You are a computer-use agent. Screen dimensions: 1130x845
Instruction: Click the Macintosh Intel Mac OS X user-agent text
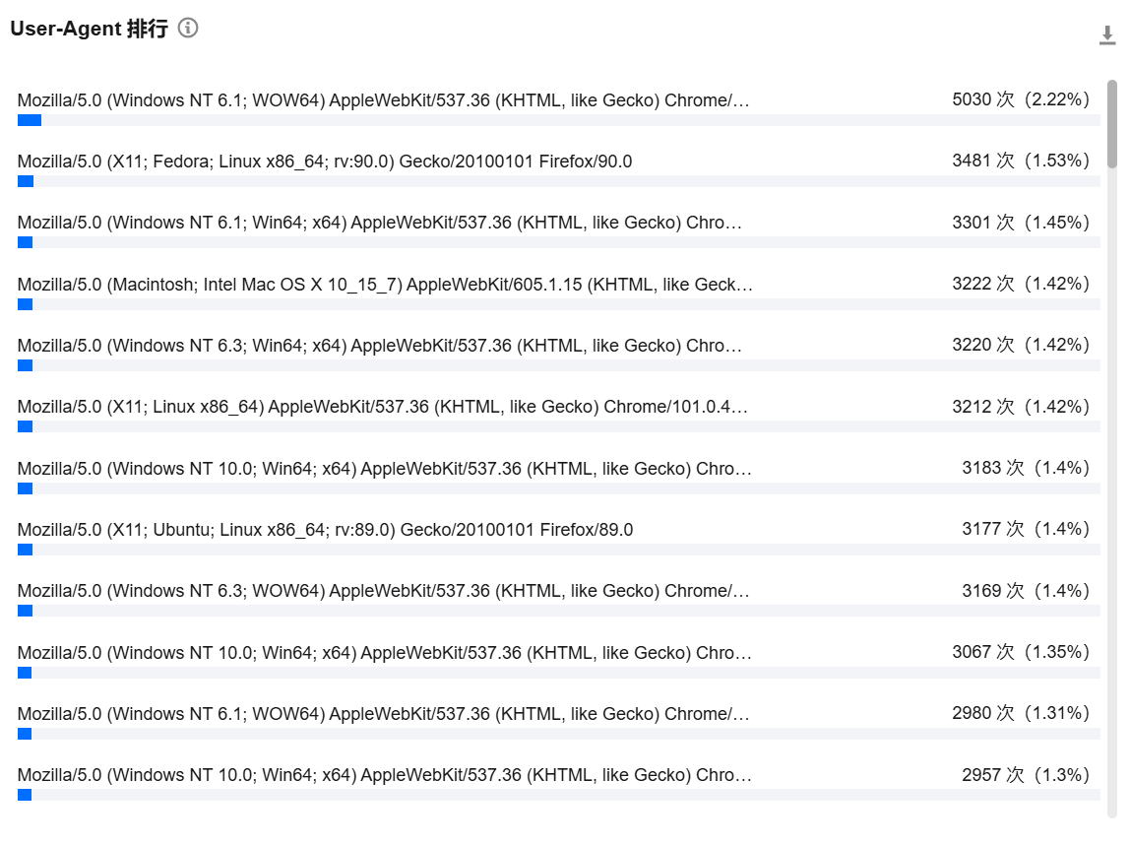(x=385, y=285)
